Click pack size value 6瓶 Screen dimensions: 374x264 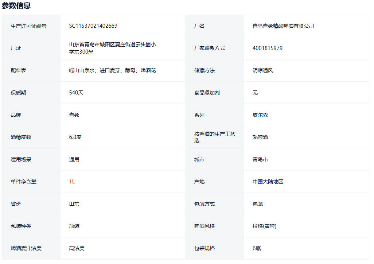(257, 248)
